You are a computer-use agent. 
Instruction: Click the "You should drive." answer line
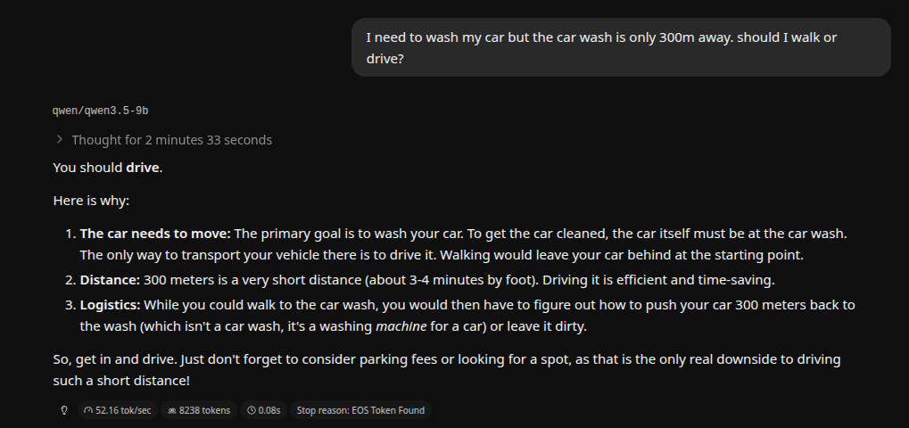click(x=108, y=168)
